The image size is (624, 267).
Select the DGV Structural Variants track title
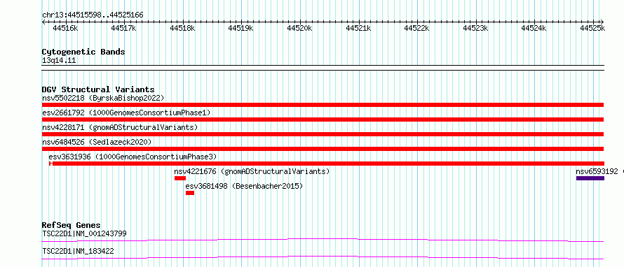tap(98, 89)
